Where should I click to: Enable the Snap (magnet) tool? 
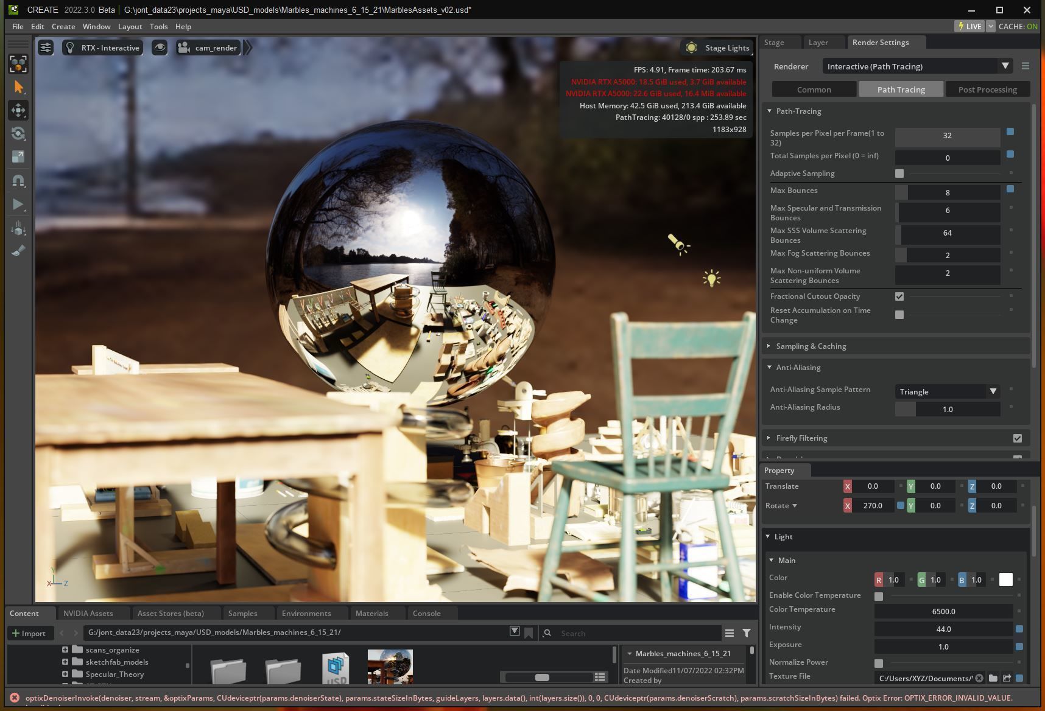tap(18, 181)
